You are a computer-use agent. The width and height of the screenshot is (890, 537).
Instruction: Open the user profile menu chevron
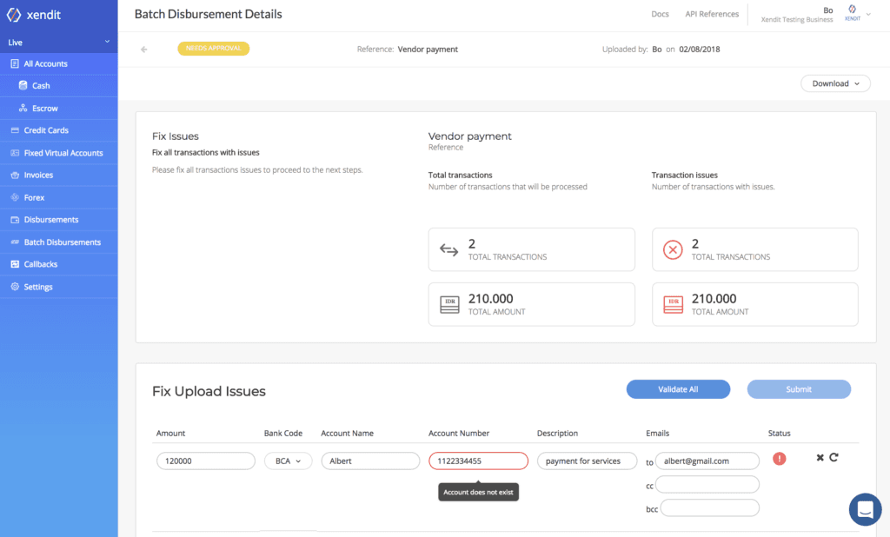coord(868,15)
